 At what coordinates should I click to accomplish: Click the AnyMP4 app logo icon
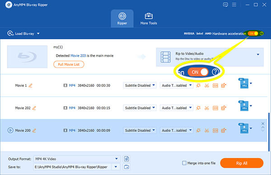coord(9,4)
